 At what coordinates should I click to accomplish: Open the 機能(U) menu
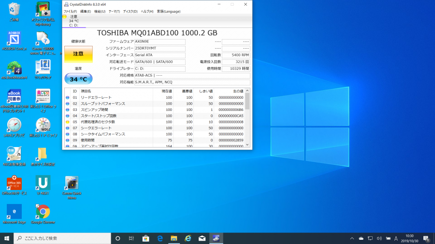pos(100,12)
